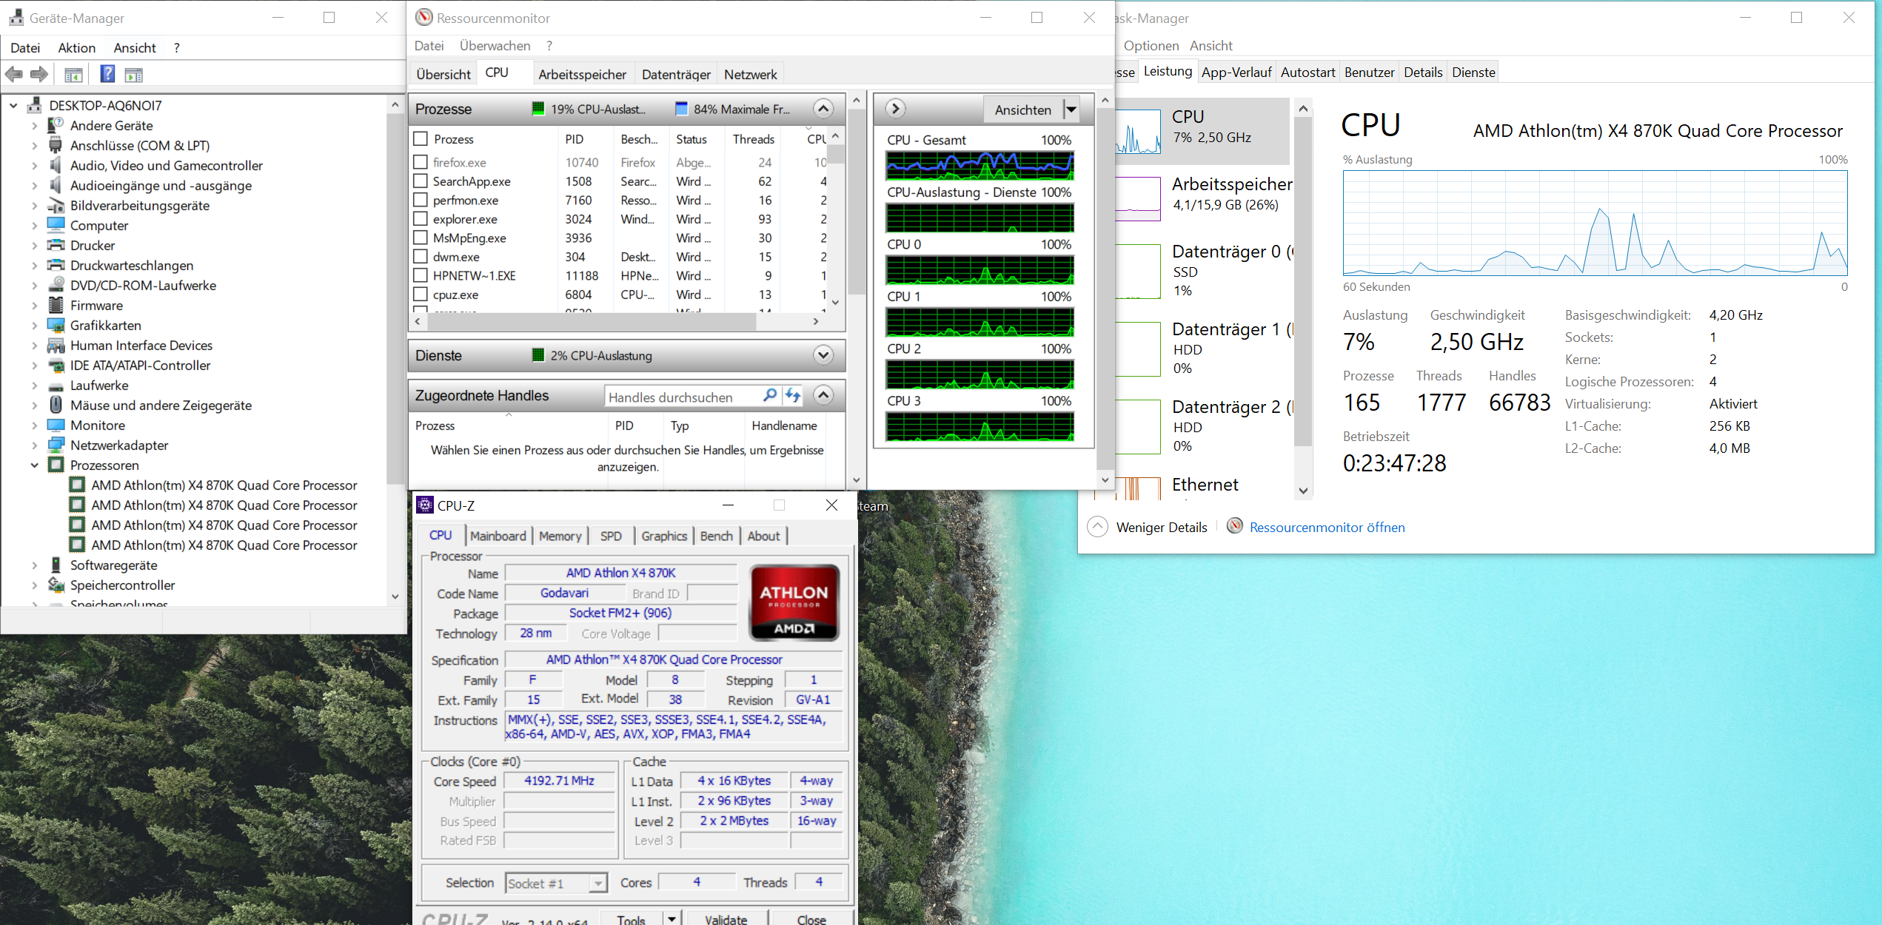Click the Task-Manager sidebar vertical scrollbar

(x=1304, y=300)
